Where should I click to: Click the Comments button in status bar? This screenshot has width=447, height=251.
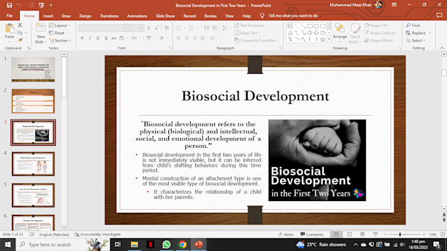[312, 235]
